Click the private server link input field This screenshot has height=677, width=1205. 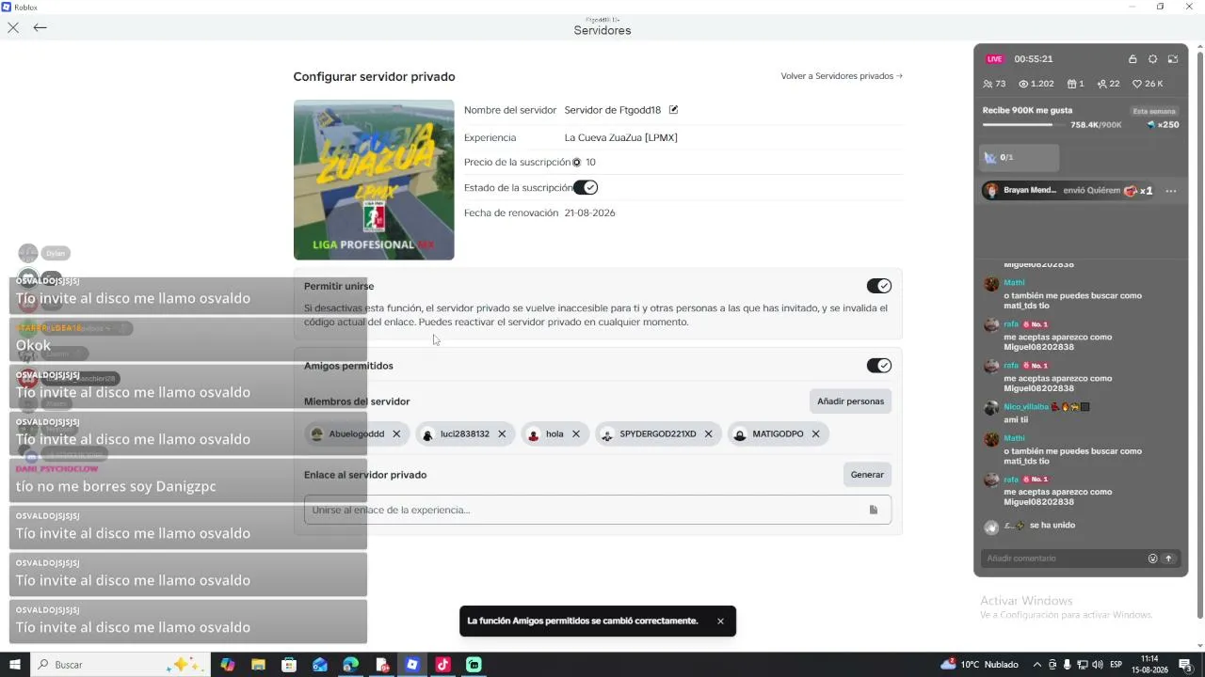(598, 510)
